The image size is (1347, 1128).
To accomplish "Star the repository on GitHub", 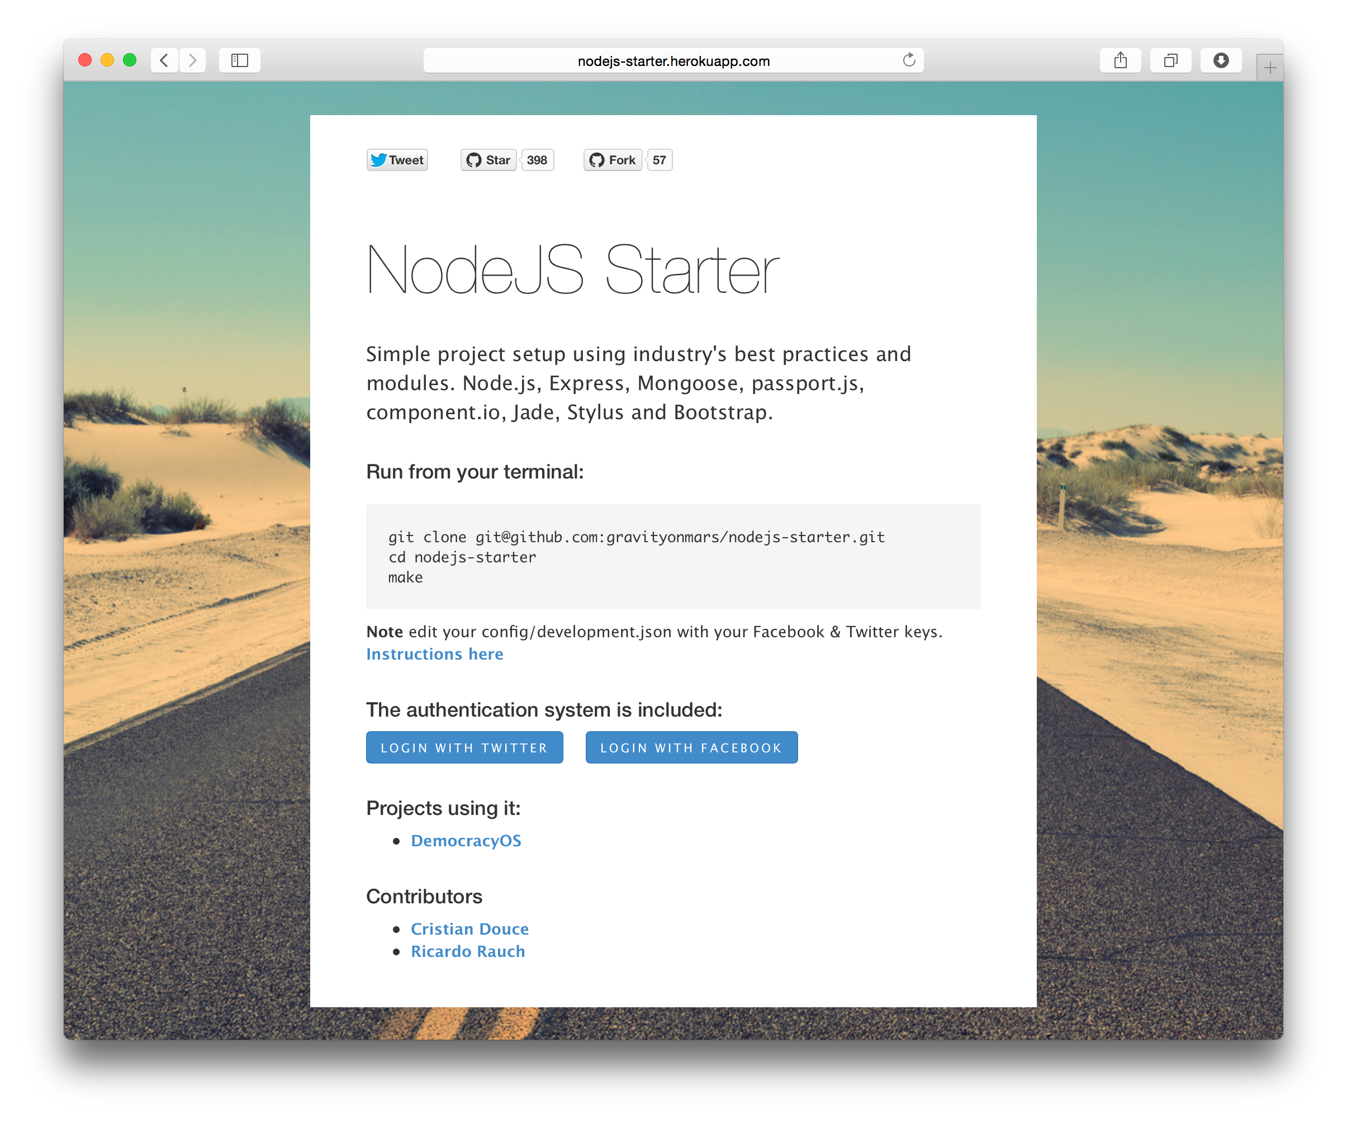I will (x=488, y=160).
